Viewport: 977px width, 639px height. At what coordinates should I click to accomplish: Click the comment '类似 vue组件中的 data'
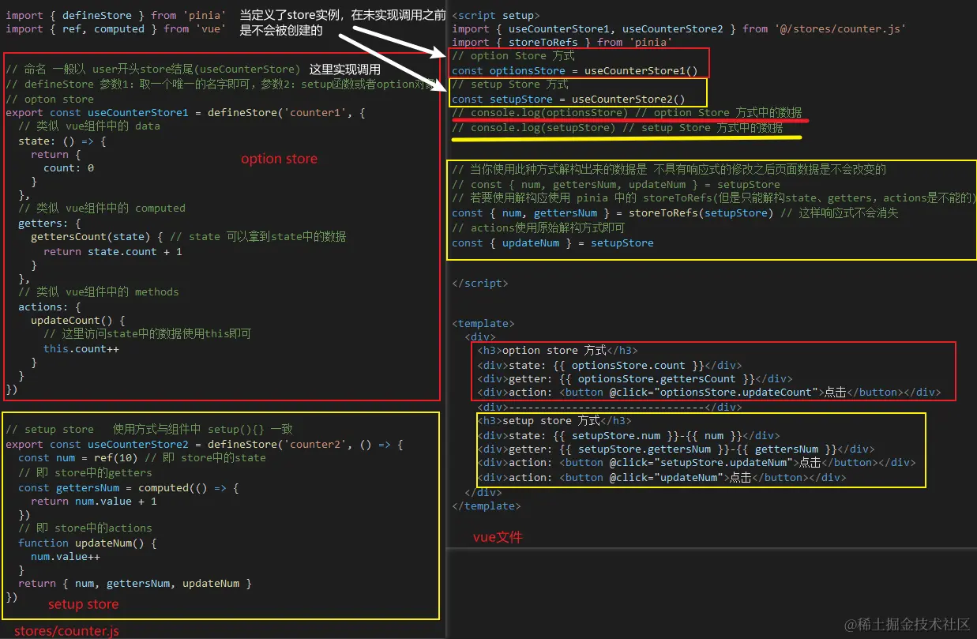click(88, 126)
